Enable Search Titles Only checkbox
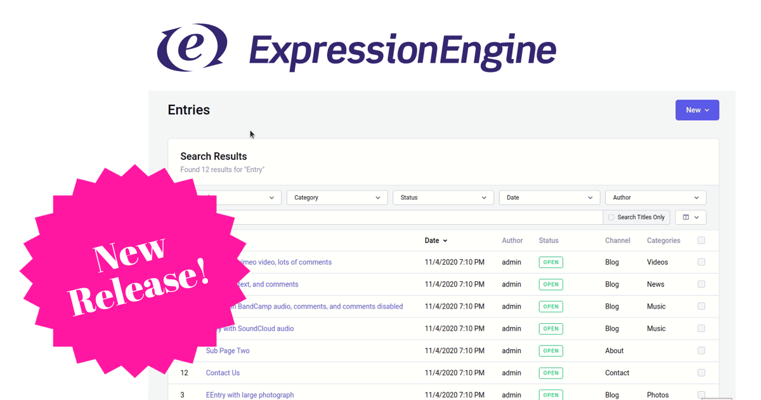761x400 pixels. tap(611, 217)
